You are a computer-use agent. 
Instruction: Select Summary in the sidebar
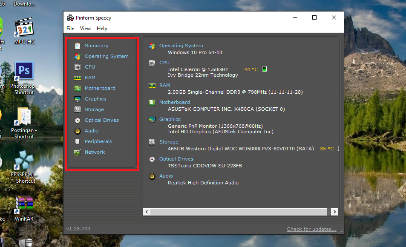click(x=97, y=46)
